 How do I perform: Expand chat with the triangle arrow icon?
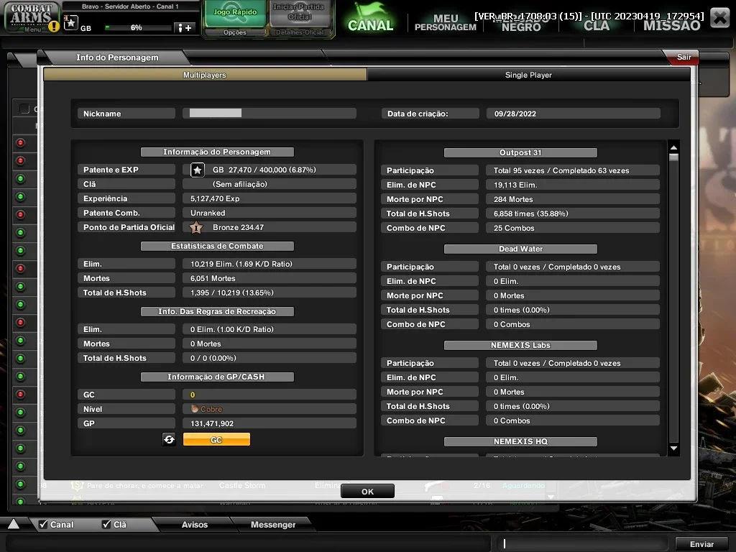(x=14, y=524)
